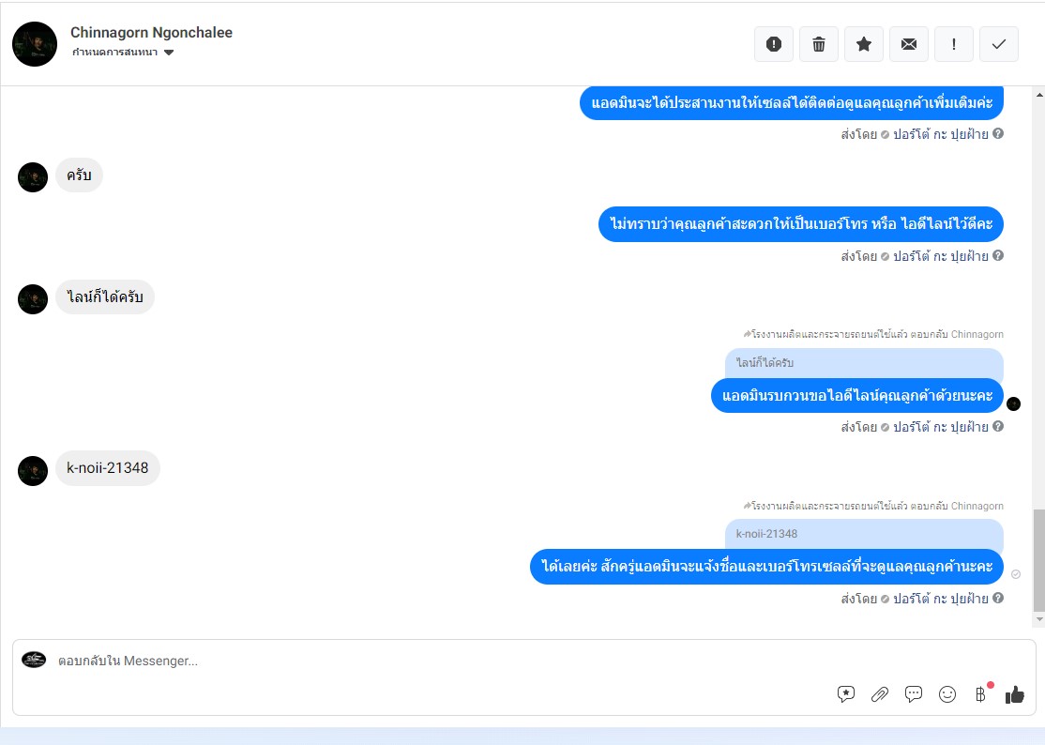Select the k-noii-21348 customer message bubble
Viewport: 1045px width, 745px height.
point(107,468)
